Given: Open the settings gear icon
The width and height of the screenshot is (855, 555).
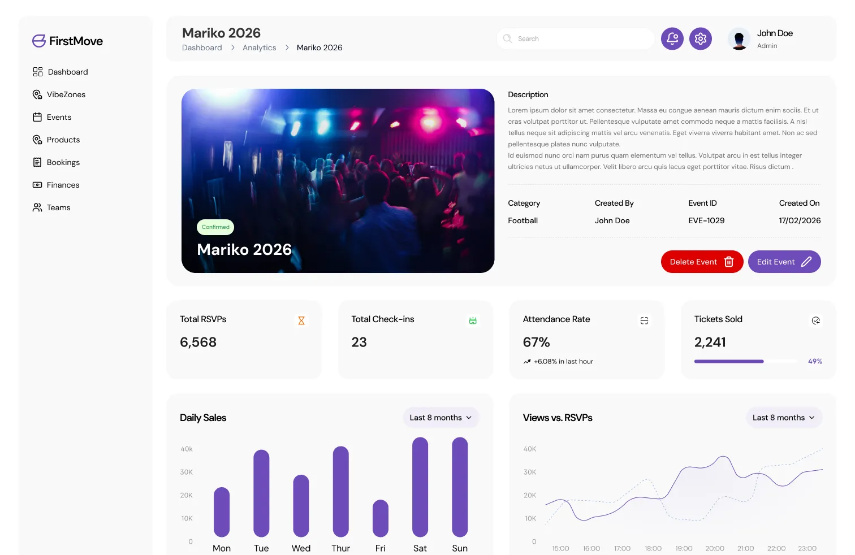Looking at the screenshot, I should 701,38.
